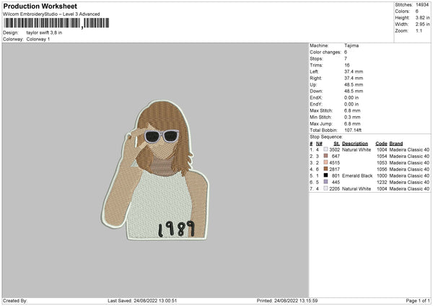Click the natural white swatch beside 2205
The image size is (433, 306).
coord(326,188)
